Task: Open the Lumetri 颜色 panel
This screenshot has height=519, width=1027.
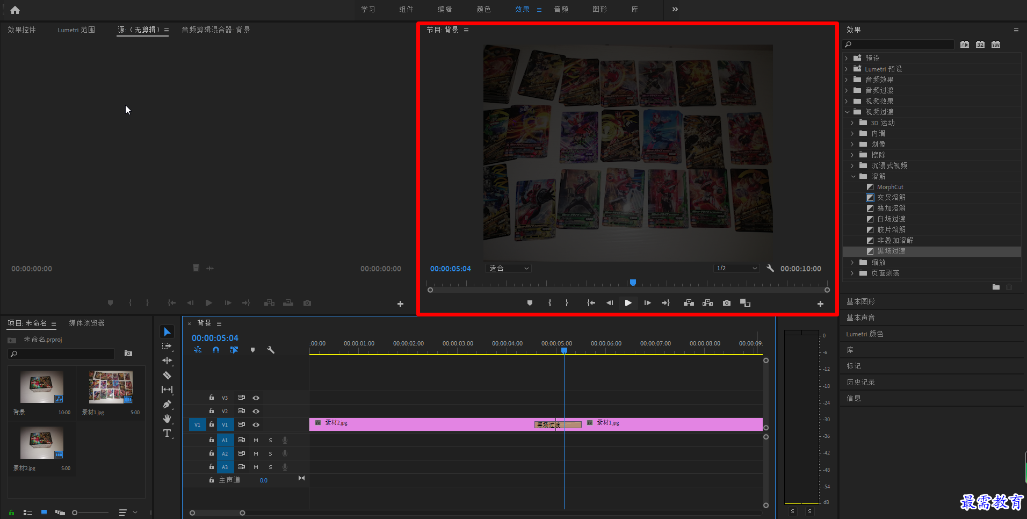Action: [865, 334]
